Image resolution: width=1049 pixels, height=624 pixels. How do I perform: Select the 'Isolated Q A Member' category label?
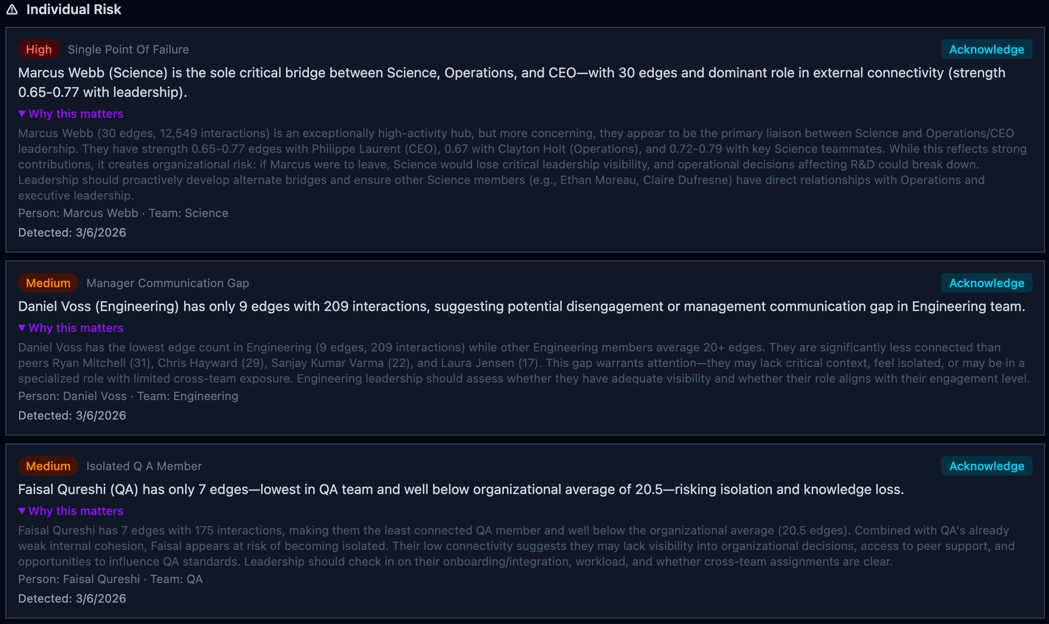pos(144,466)
